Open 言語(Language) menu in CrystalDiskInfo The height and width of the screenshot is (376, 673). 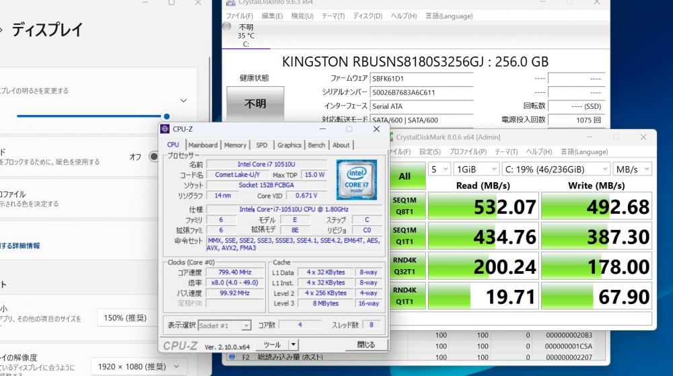pyautogui.click(x=449, y=16)
